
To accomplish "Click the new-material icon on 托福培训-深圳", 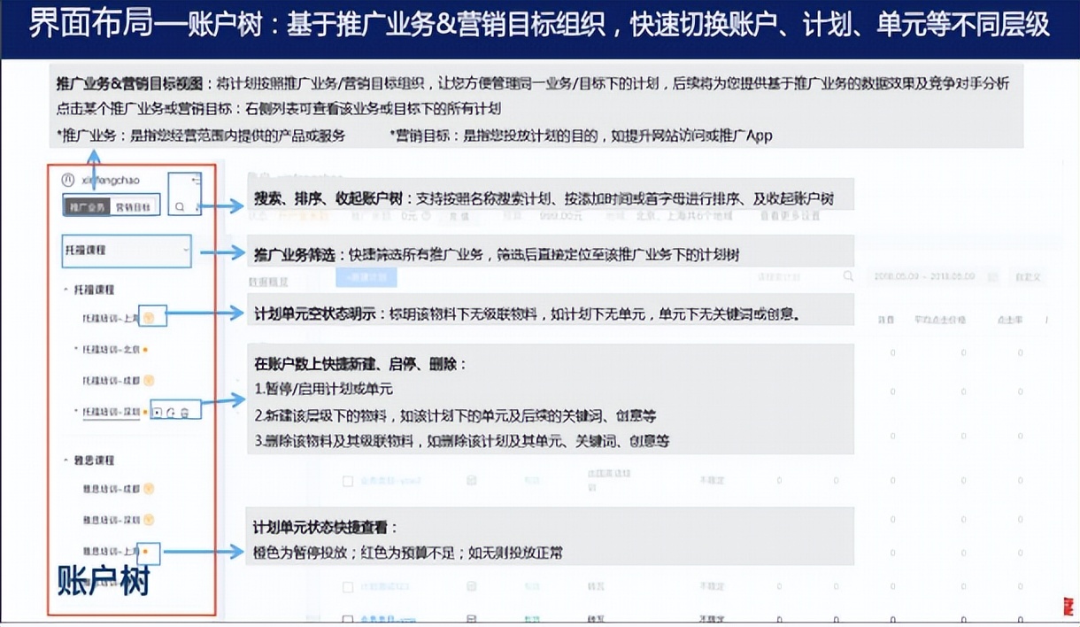I will [x=171, y=413].
